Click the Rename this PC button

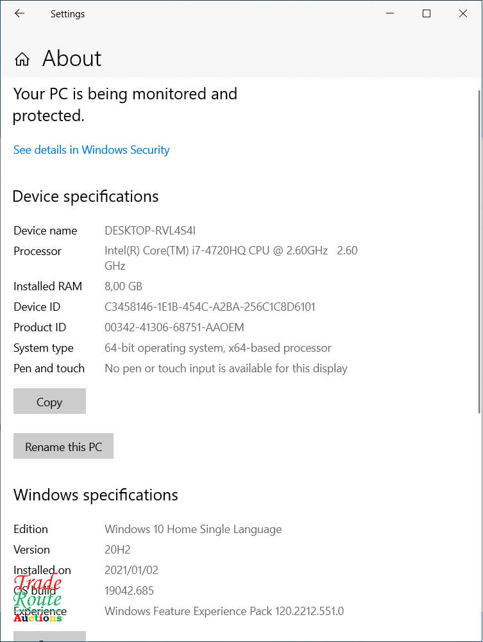(x=63, y=446)
